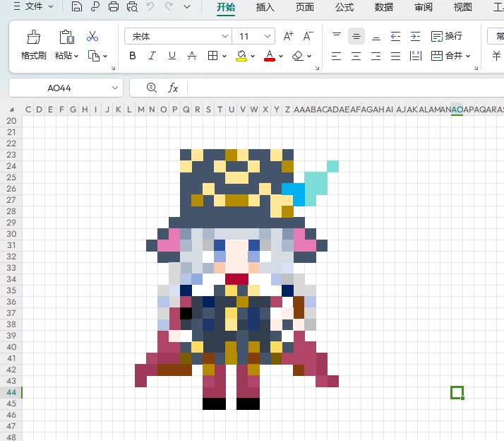Select column header AO
Image resolution: width=504 pixels, height=441 pixels.
(x=457, y=110)
